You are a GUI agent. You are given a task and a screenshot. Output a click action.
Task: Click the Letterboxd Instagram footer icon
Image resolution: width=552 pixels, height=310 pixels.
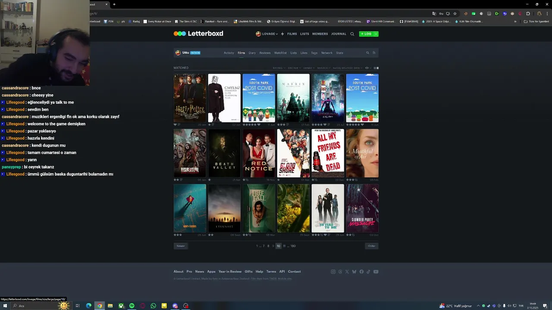[x=333, y=272]
